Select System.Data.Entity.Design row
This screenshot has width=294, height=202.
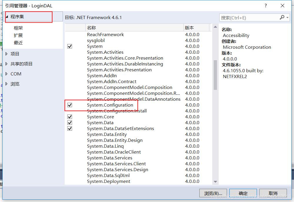coord(138,140)
